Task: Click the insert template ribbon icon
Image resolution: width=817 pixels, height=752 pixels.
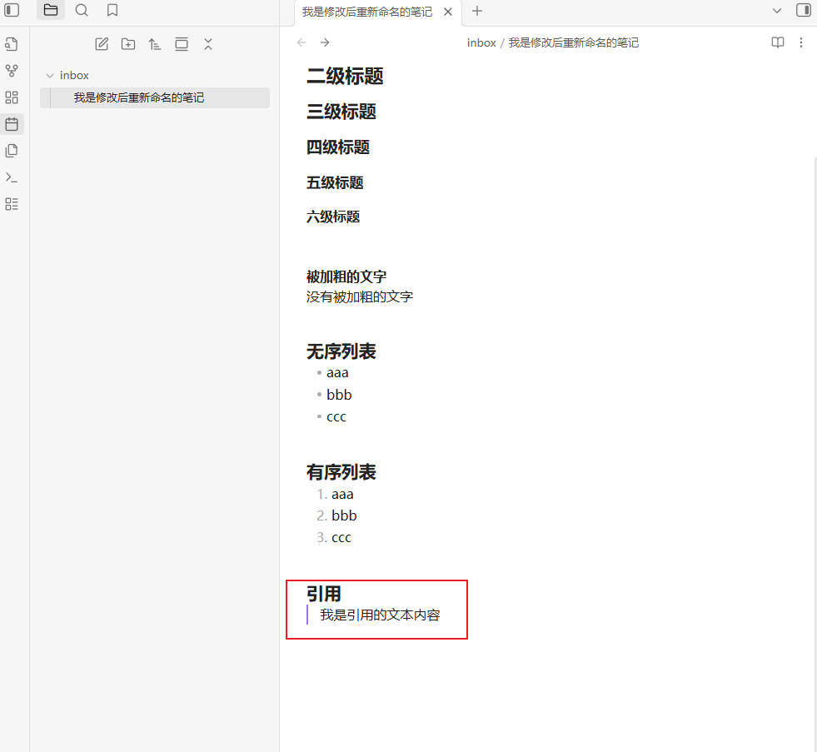Action: point(12,151)
